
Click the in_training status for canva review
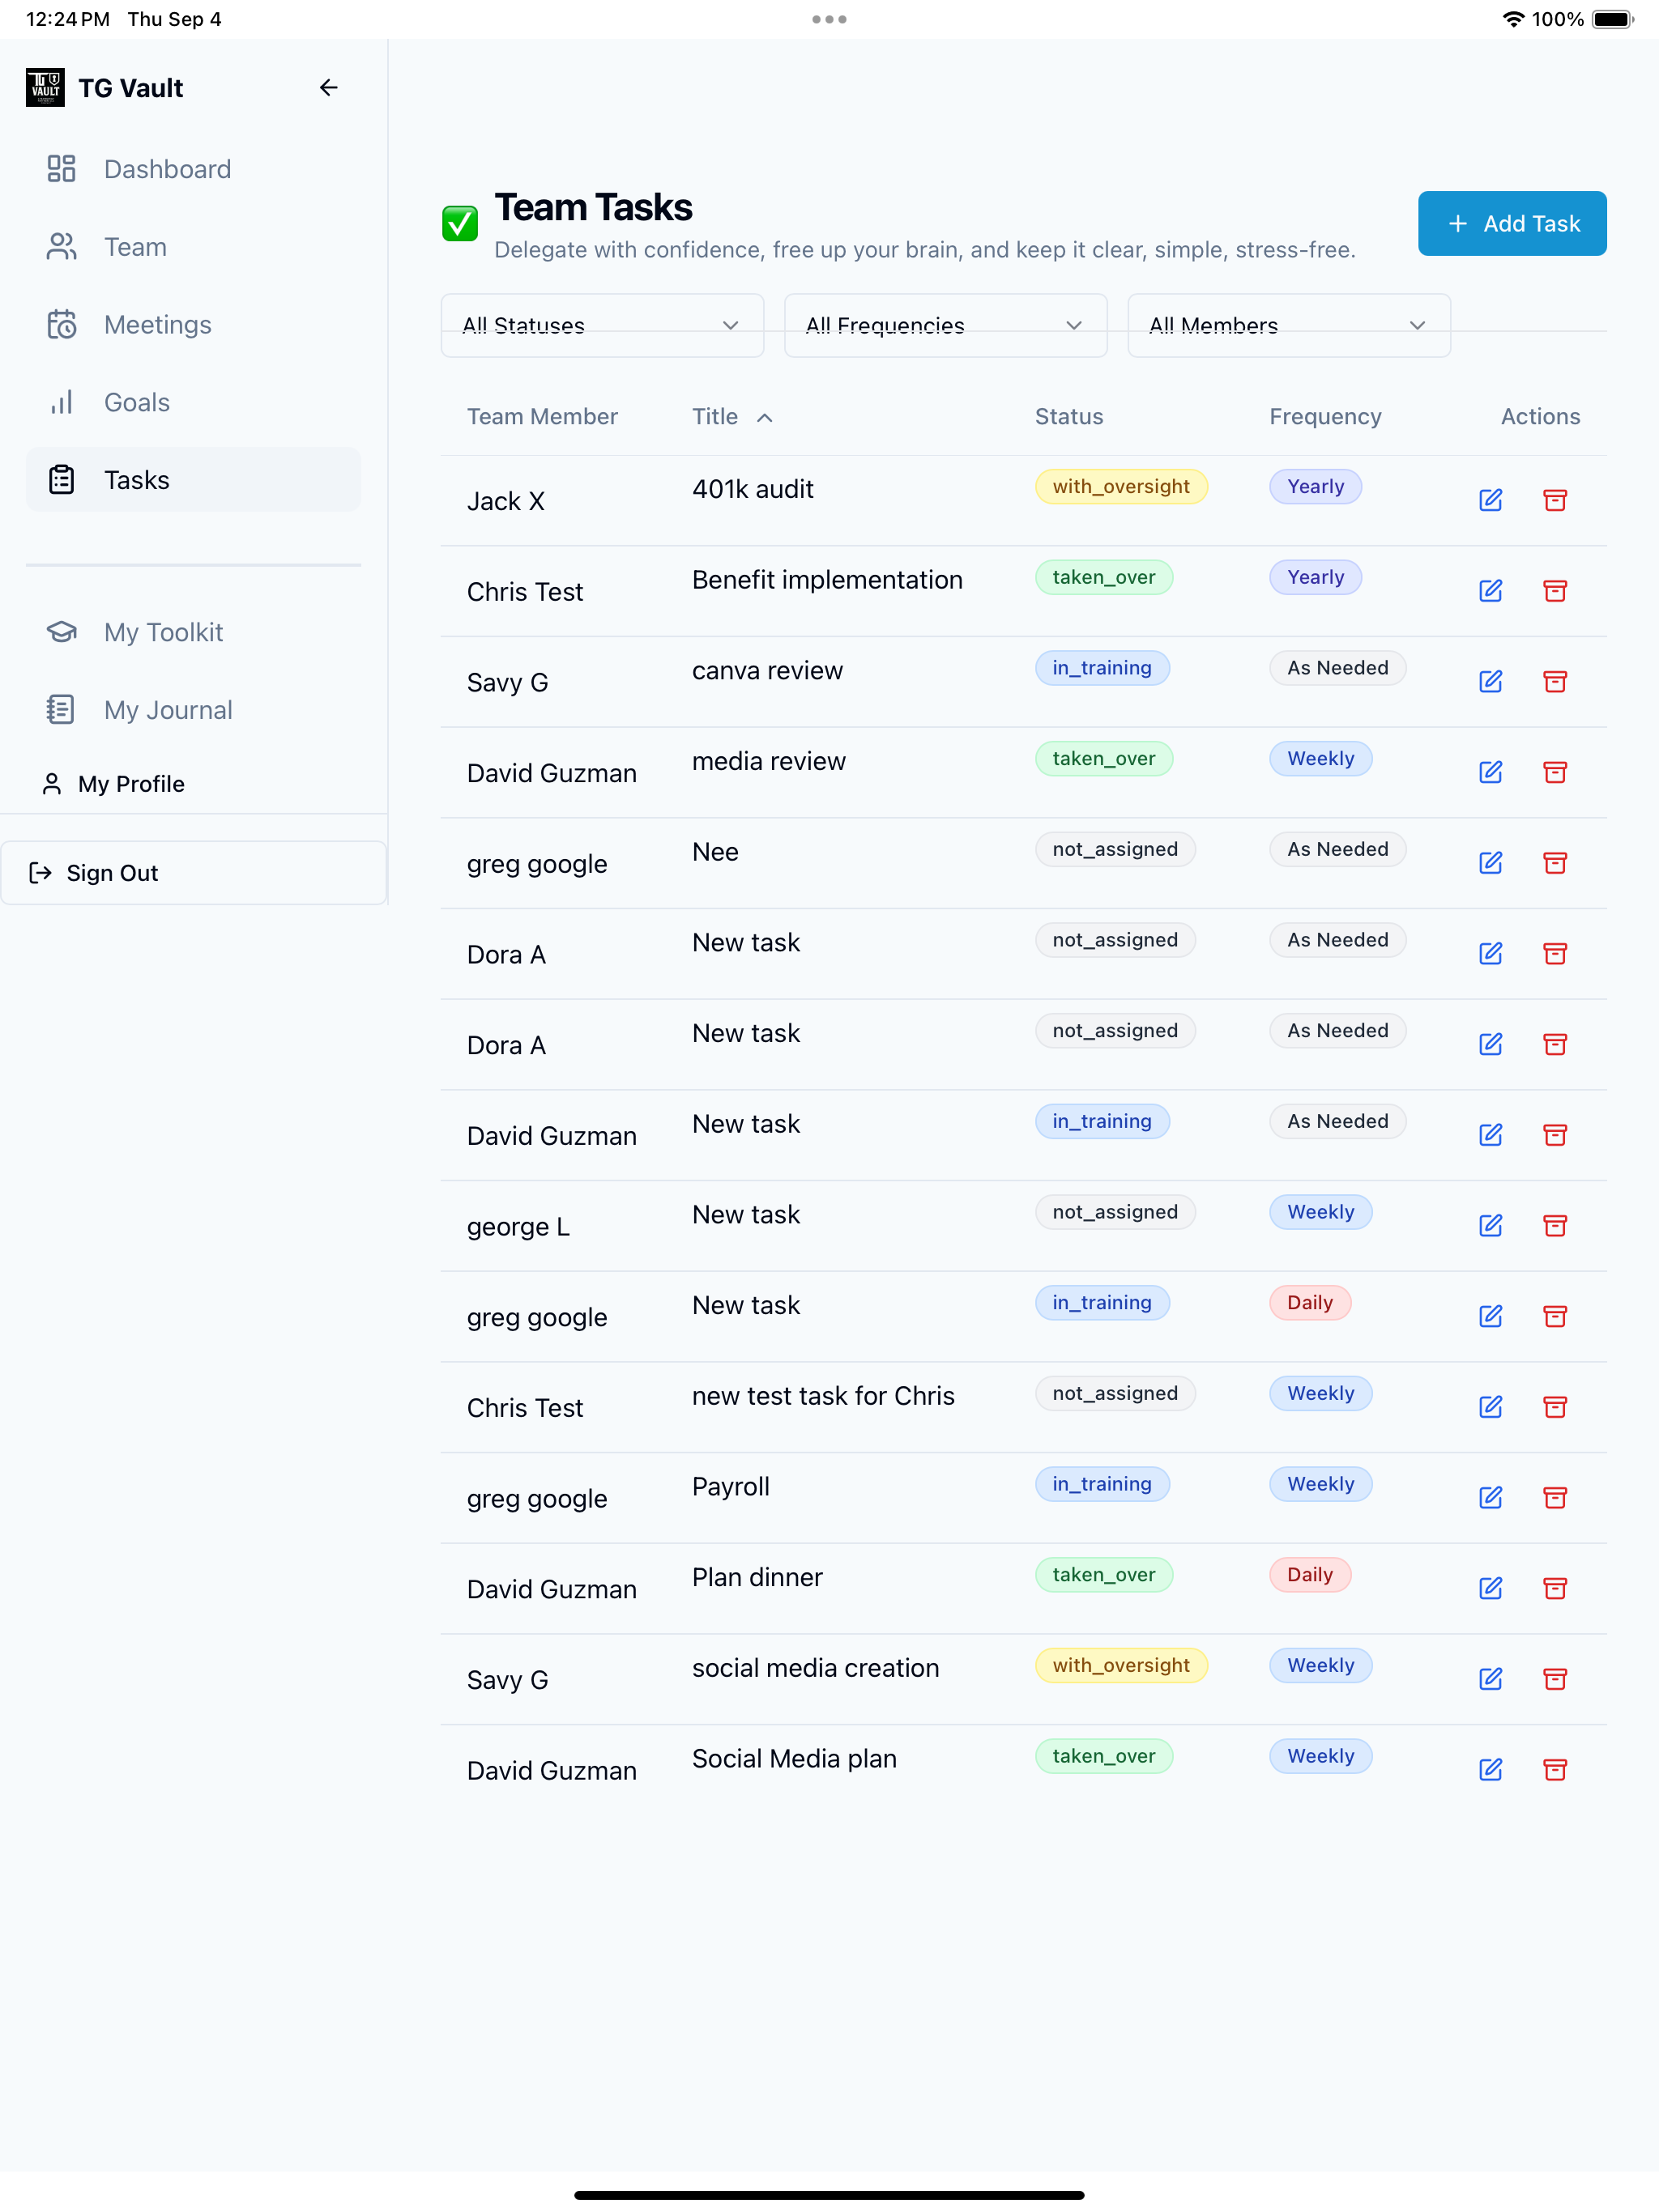point(1102,668)
